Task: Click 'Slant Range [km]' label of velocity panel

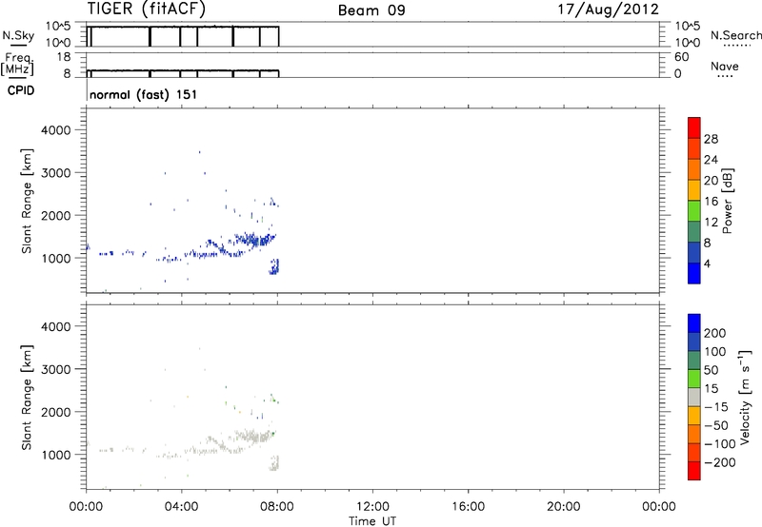Action: pyautogui.click(x=27, y=398)
